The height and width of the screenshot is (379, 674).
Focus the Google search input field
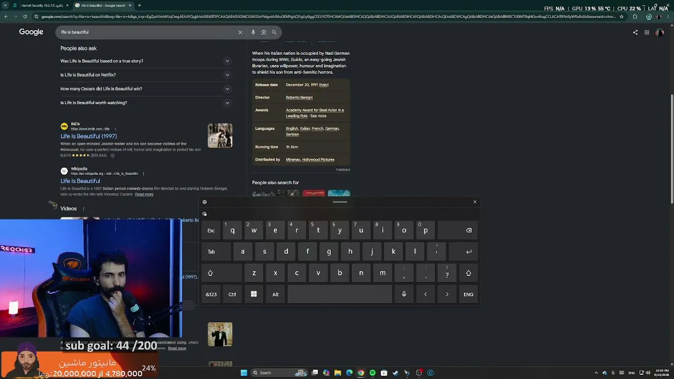pos(147,32)
